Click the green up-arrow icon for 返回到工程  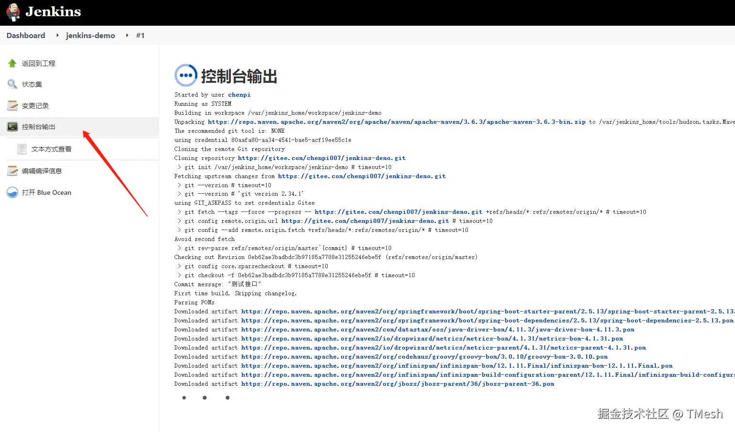pyautogui.click(x=11, y=62)
